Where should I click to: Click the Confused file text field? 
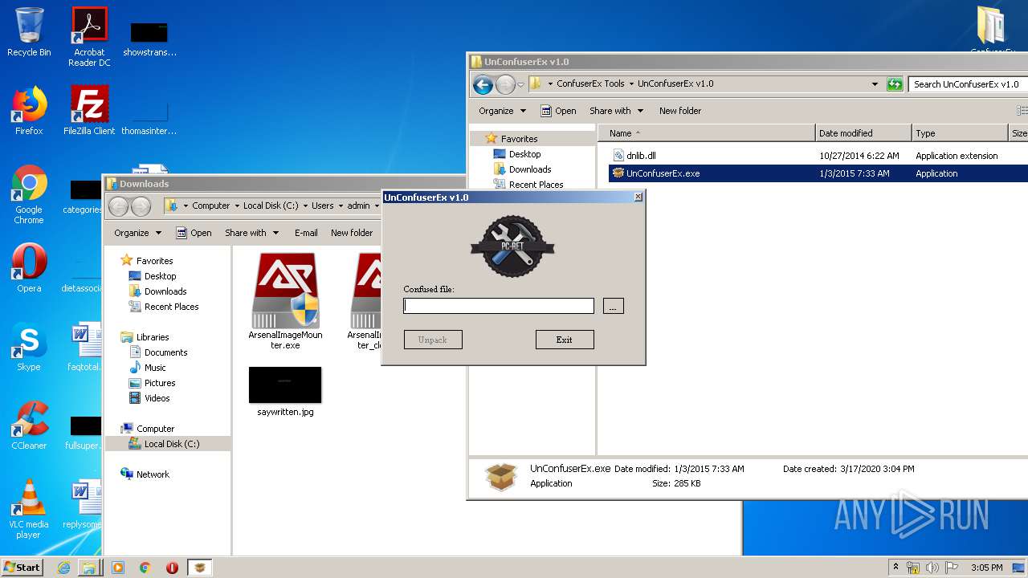click(499, 306)
